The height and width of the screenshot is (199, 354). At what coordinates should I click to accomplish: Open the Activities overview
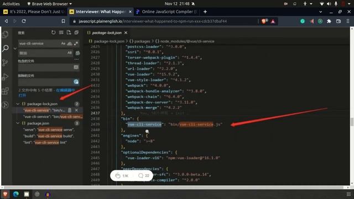(11, 4)
